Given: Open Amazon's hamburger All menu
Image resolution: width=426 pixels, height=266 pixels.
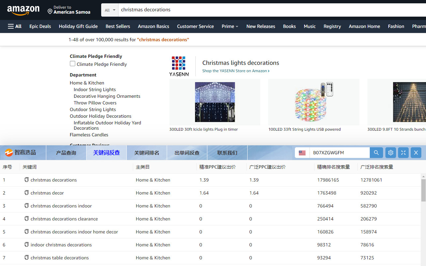Looking at the screenshot, I should click(14, 26).
